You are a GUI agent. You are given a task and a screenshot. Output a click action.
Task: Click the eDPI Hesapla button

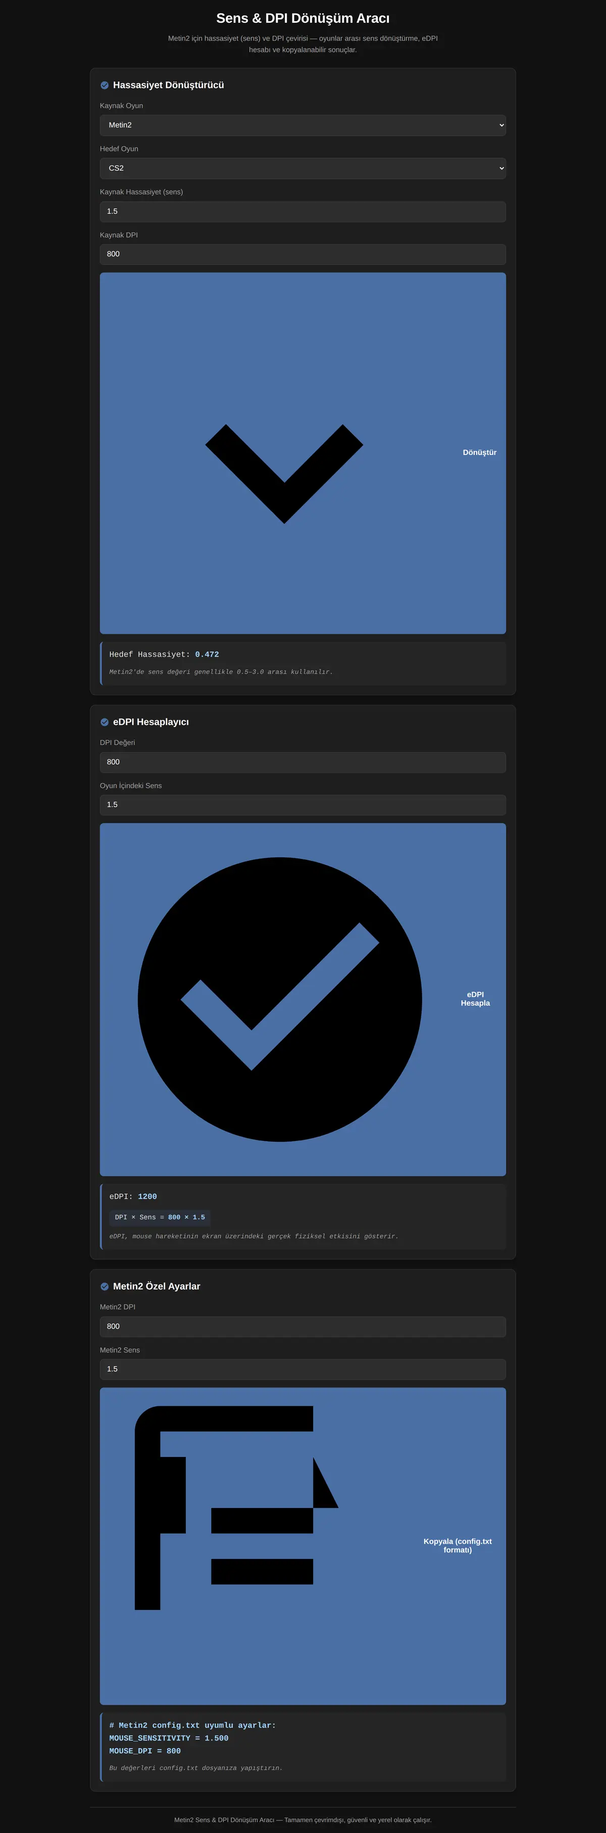tap(302, 999)
